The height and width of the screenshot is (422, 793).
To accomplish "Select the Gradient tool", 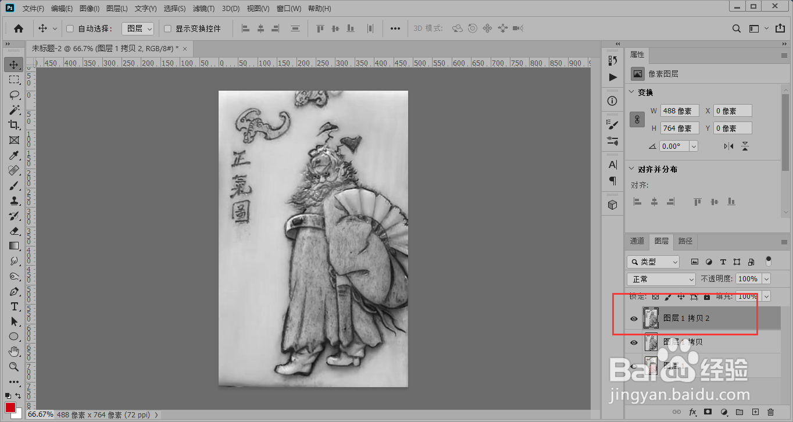I will [14, 246].
